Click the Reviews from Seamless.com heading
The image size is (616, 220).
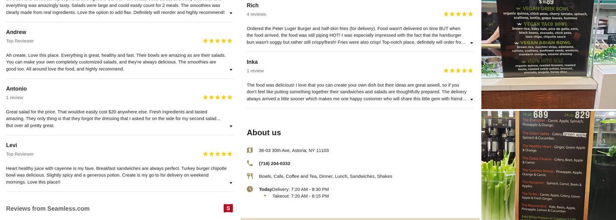tap(48, 209)
